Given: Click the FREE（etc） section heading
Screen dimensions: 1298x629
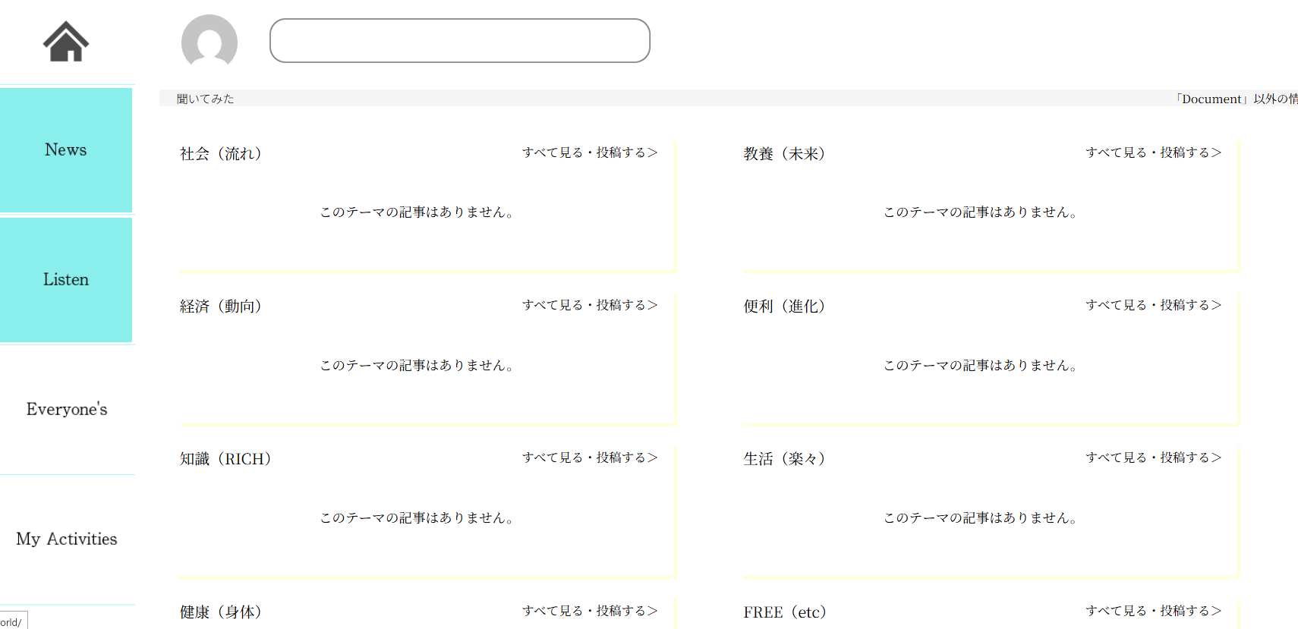Looking at the screenshot, I should click(786, 612).
